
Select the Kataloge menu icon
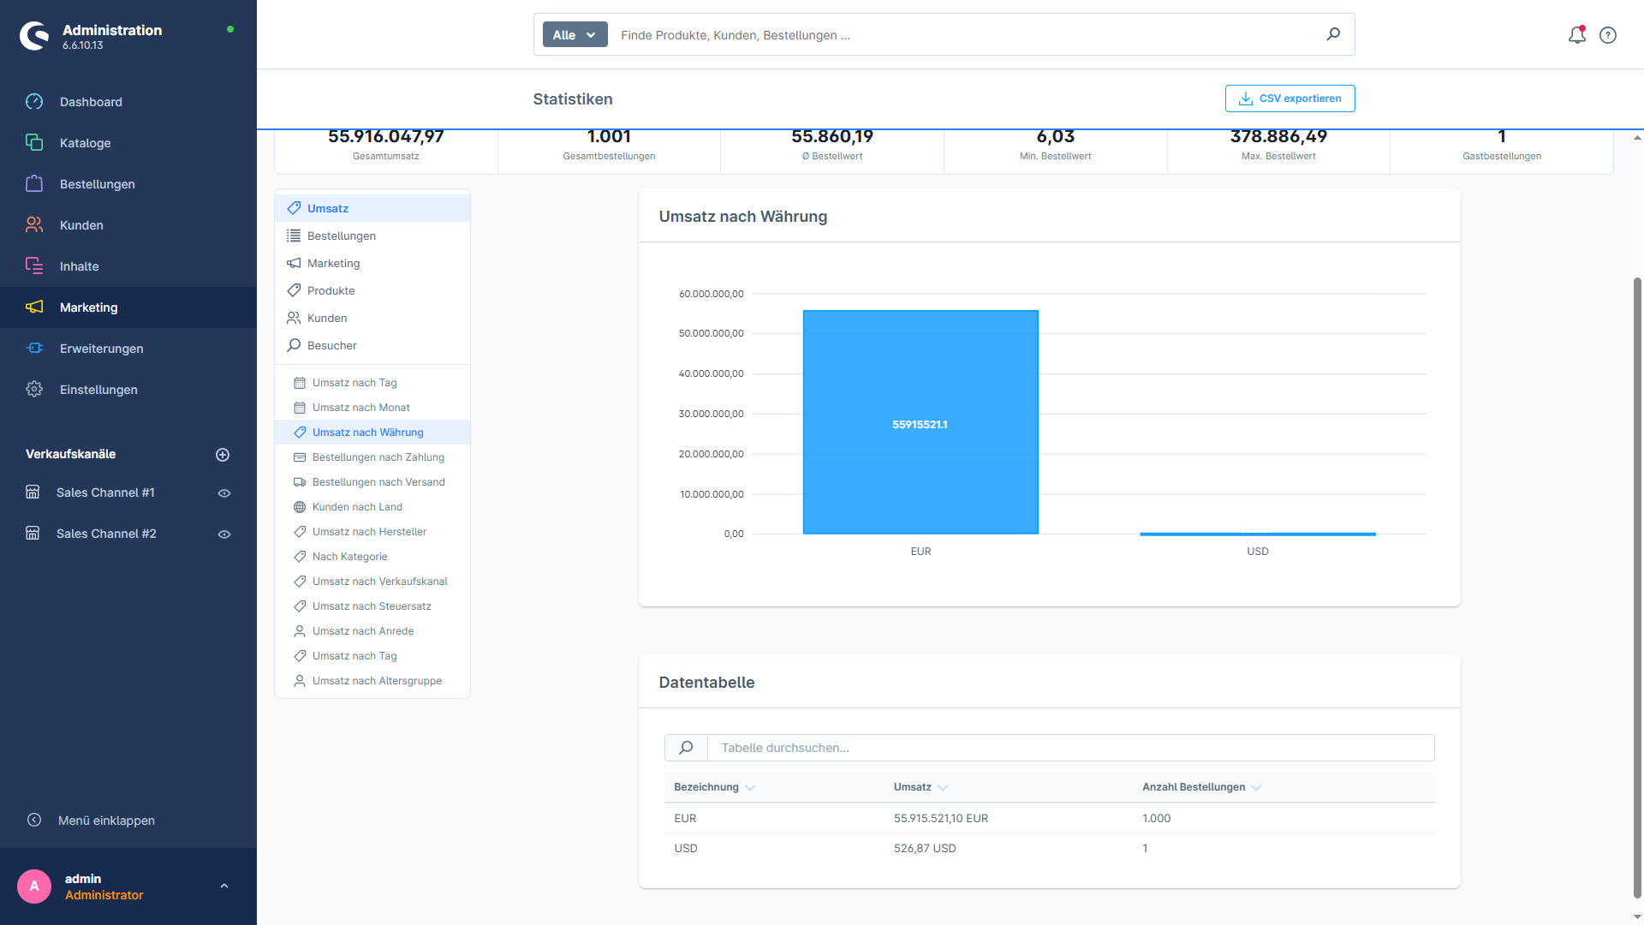[34, 143]
